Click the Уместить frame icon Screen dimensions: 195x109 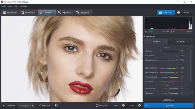[97, 105]
